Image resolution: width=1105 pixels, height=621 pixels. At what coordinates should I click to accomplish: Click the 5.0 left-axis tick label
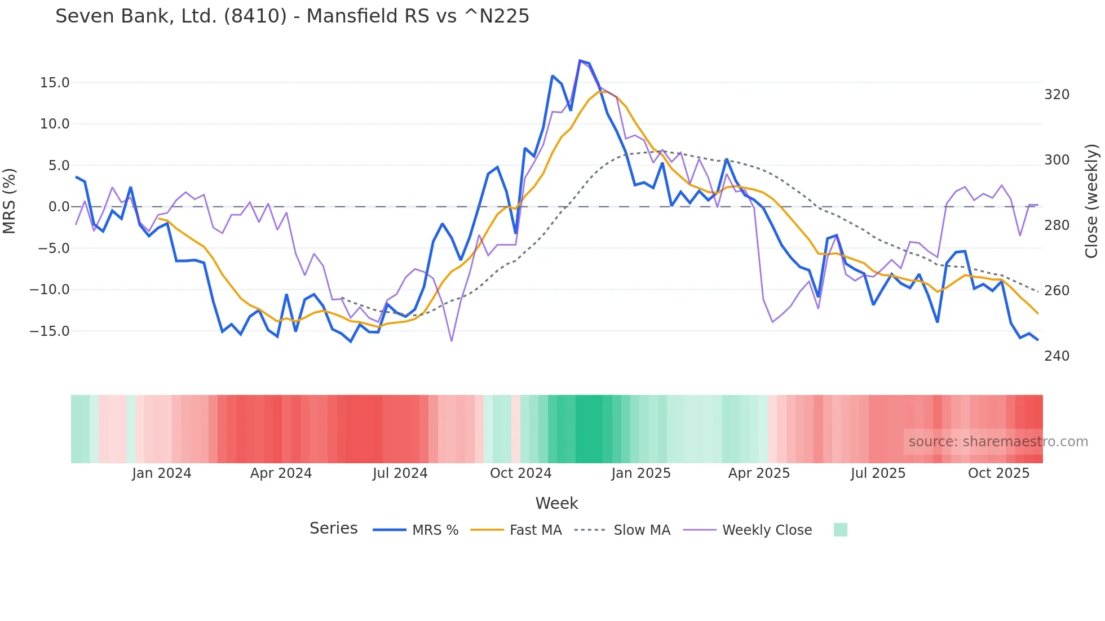pyautogui.click(x=59, y=166)
